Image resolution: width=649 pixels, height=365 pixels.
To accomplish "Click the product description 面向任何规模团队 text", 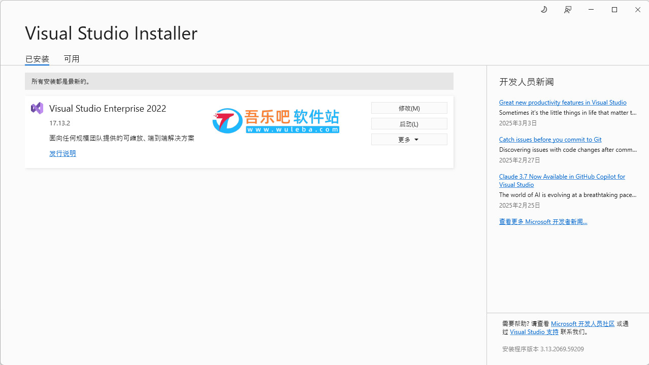I will (122, 138).
